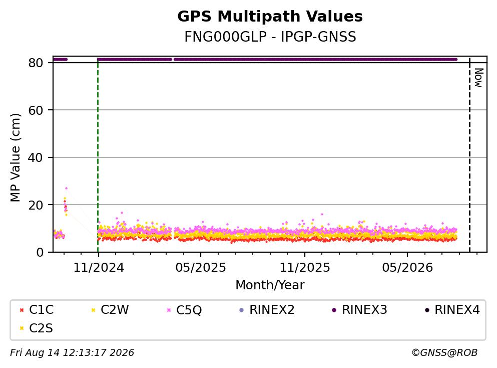Click the C2S orange legend marker
This screenshot has height=368, width=497.
coord(22,328)
